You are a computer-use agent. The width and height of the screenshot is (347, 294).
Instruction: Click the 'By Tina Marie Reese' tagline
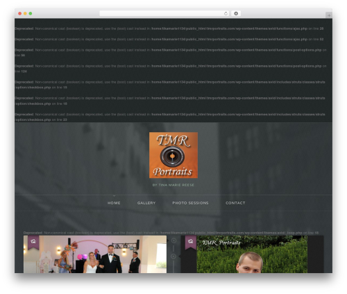[173, 185]
